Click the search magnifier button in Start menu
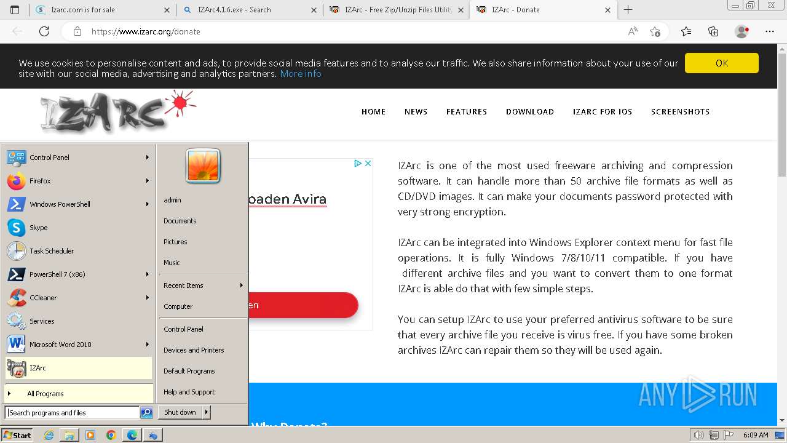 (x=146, y=413)
